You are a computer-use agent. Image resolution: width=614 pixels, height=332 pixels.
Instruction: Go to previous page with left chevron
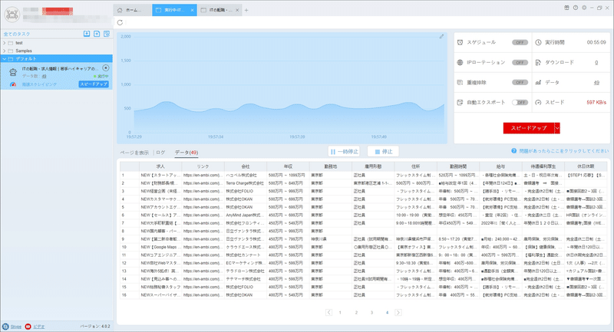[328, 312]
